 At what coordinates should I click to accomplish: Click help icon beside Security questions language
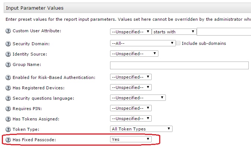coord(9,98)
